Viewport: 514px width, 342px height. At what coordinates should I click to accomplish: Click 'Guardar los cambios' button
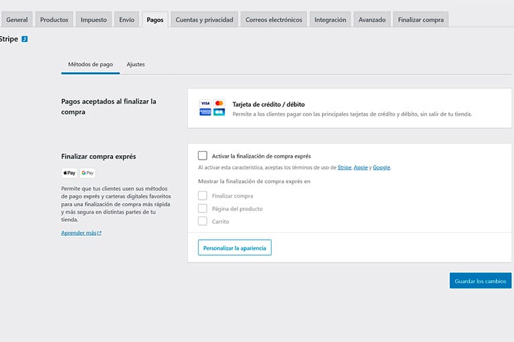481,281
